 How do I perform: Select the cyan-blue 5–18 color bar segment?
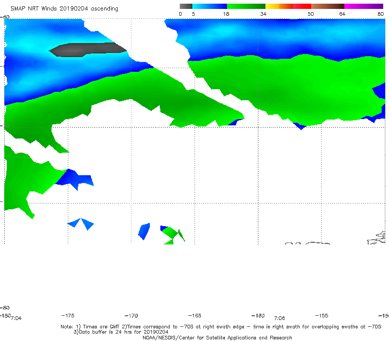(x=210, y=6)
